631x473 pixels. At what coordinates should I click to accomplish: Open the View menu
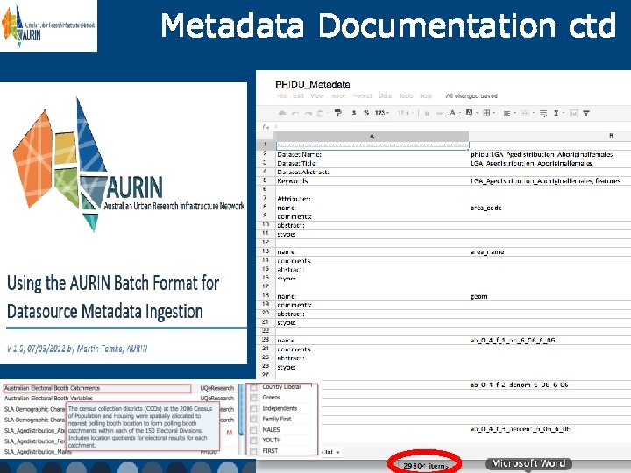317,95
